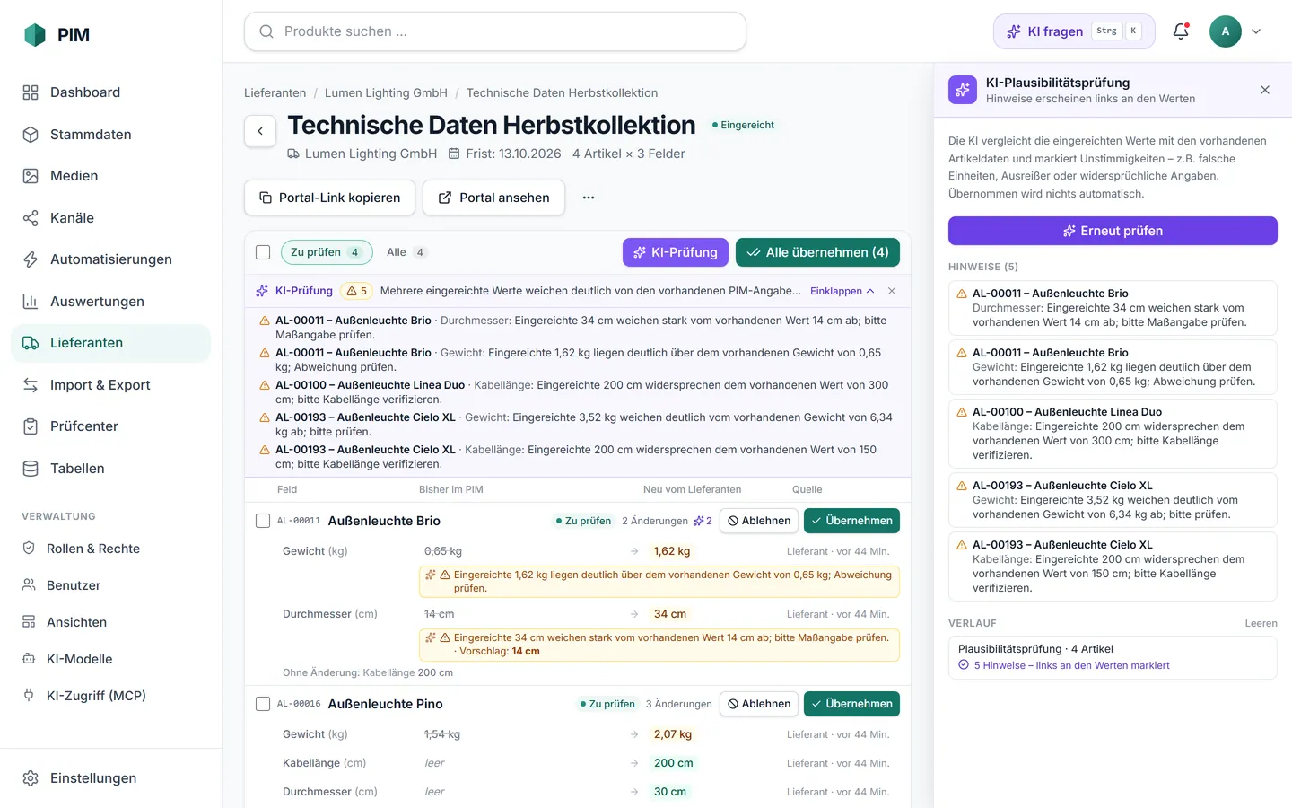Click the user avatar A
The image size is (1292, 808).
click(x=1226, y=31)
